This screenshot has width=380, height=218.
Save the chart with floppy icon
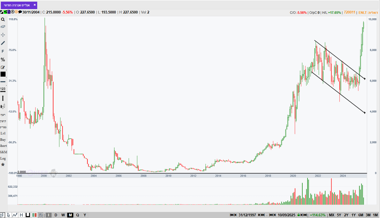[41, 215]
